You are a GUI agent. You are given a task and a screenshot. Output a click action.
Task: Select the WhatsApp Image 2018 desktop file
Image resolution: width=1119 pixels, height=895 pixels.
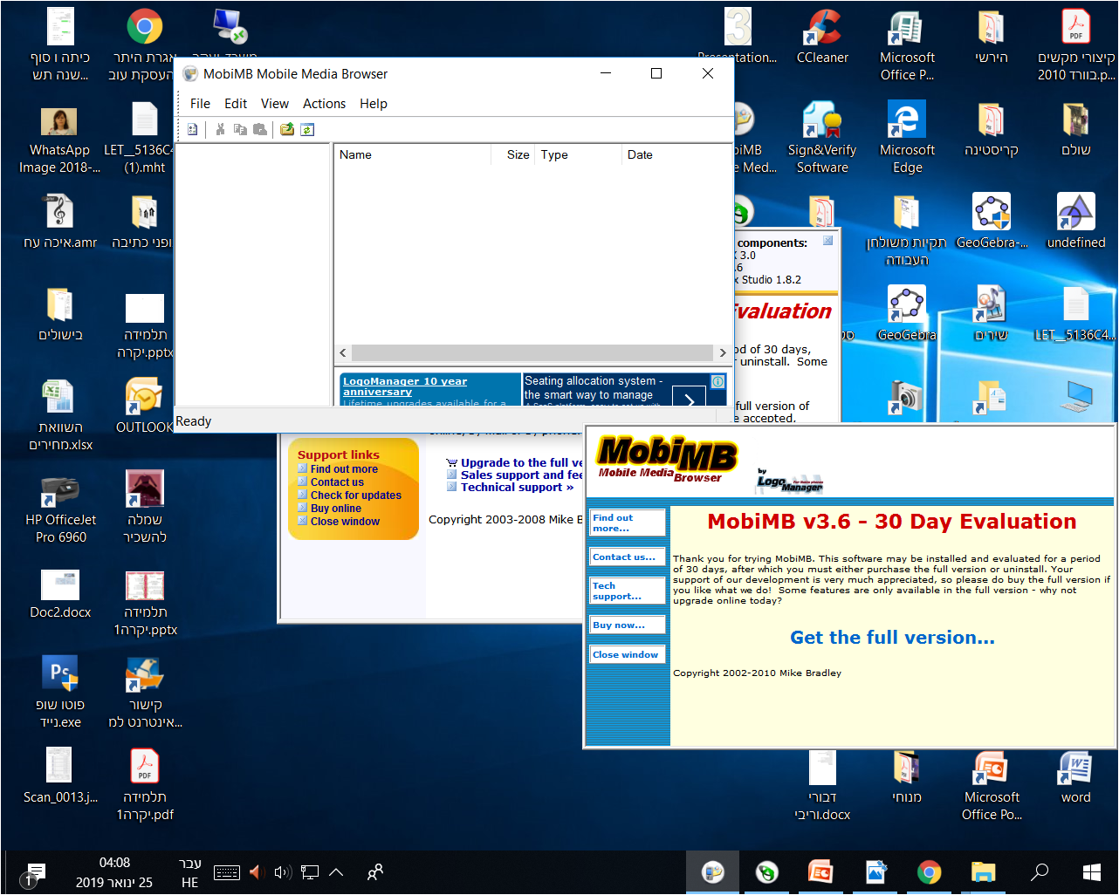tap(59, 140)
